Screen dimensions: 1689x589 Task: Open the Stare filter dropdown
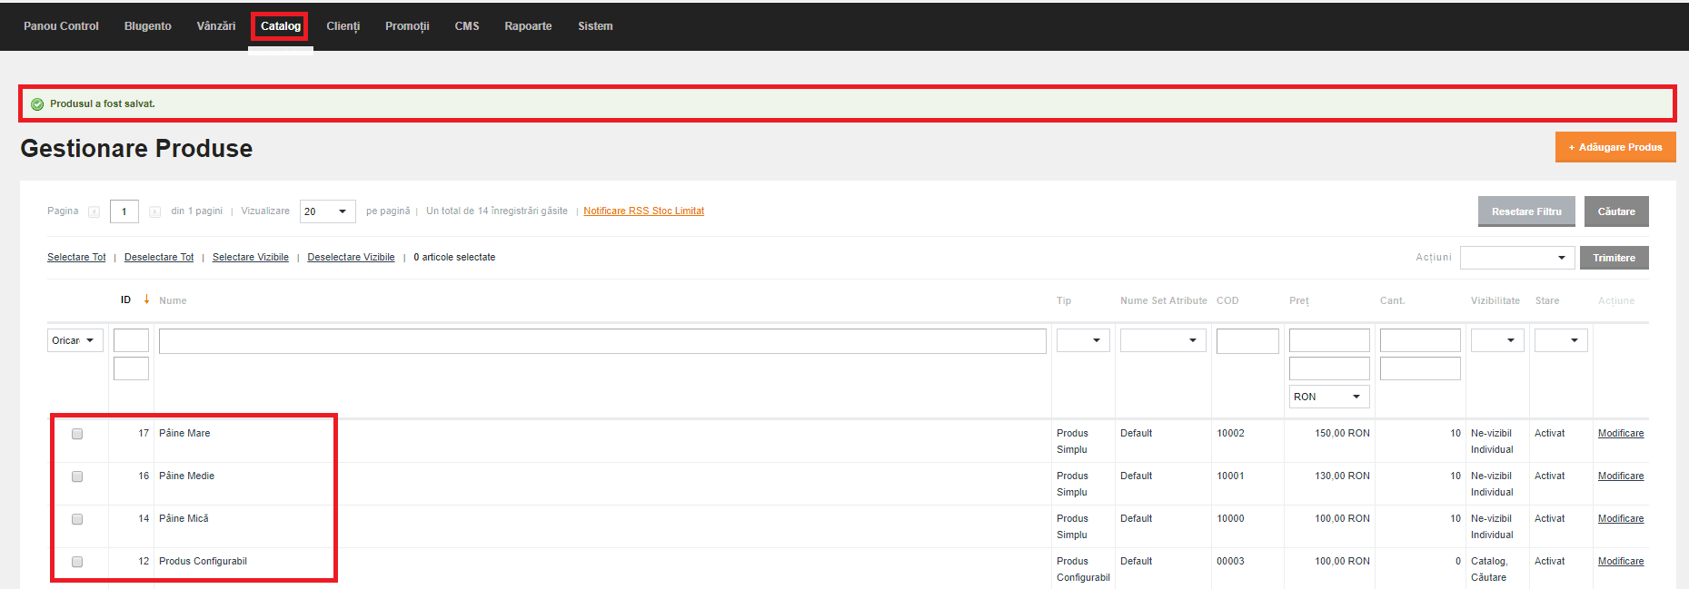[x=1561, y=340]
